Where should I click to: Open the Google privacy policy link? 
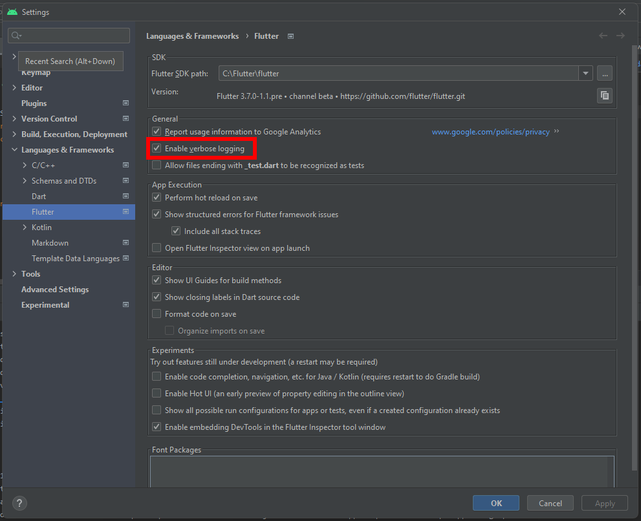pyautogui.click(x=490, y=131)
